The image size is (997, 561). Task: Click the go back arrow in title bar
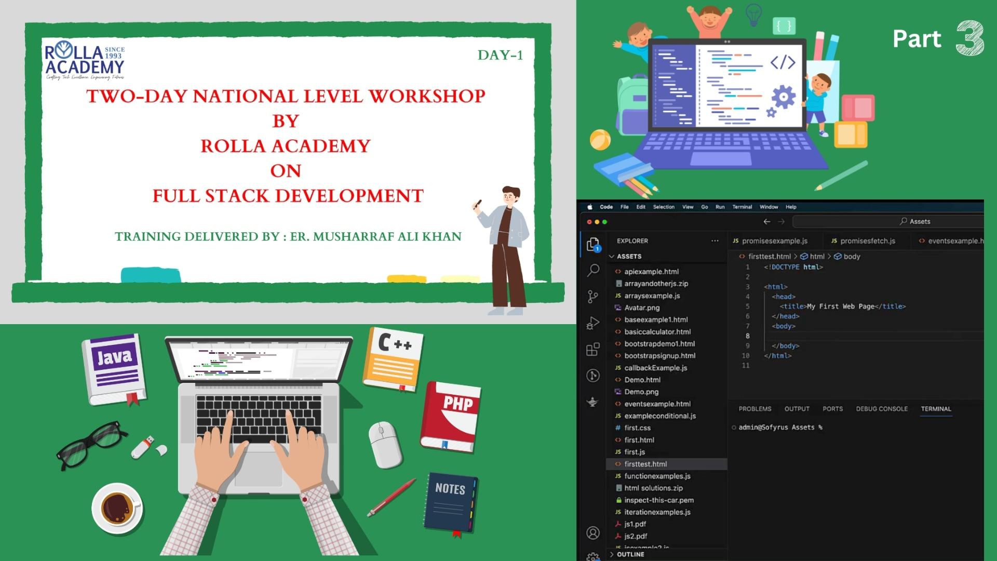coord(767,221)
